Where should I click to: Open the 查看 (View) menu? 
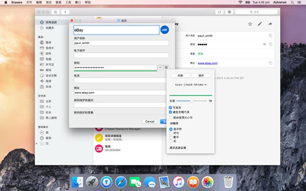click(58, 3)
